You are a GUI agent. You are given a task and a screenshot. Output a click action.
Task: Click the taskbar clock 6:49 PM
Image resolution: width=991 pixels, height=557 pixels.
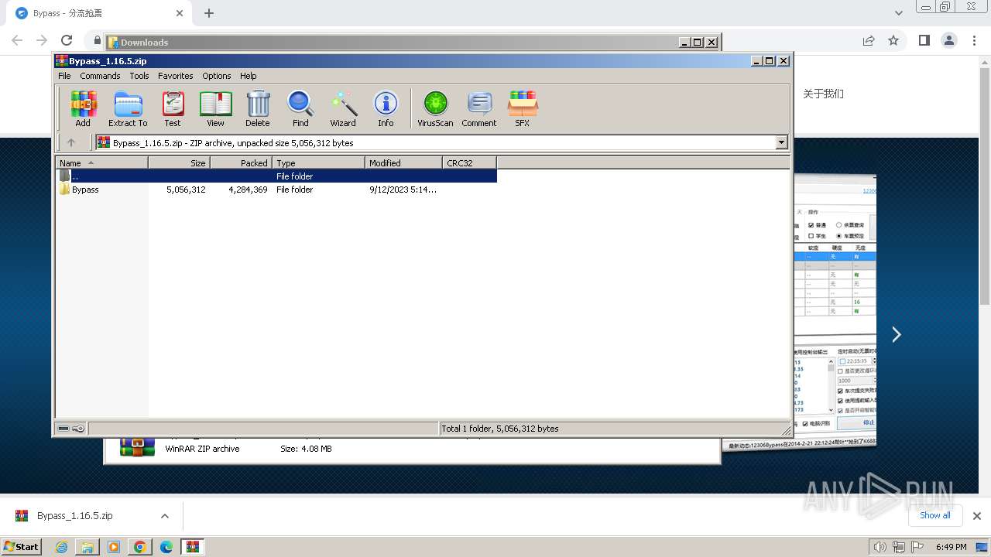click(x=952, y=547)
